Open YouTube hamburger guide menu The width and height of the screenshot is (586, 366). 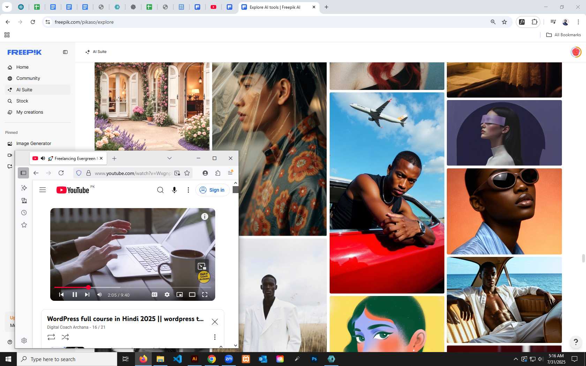tap(43, 190)
